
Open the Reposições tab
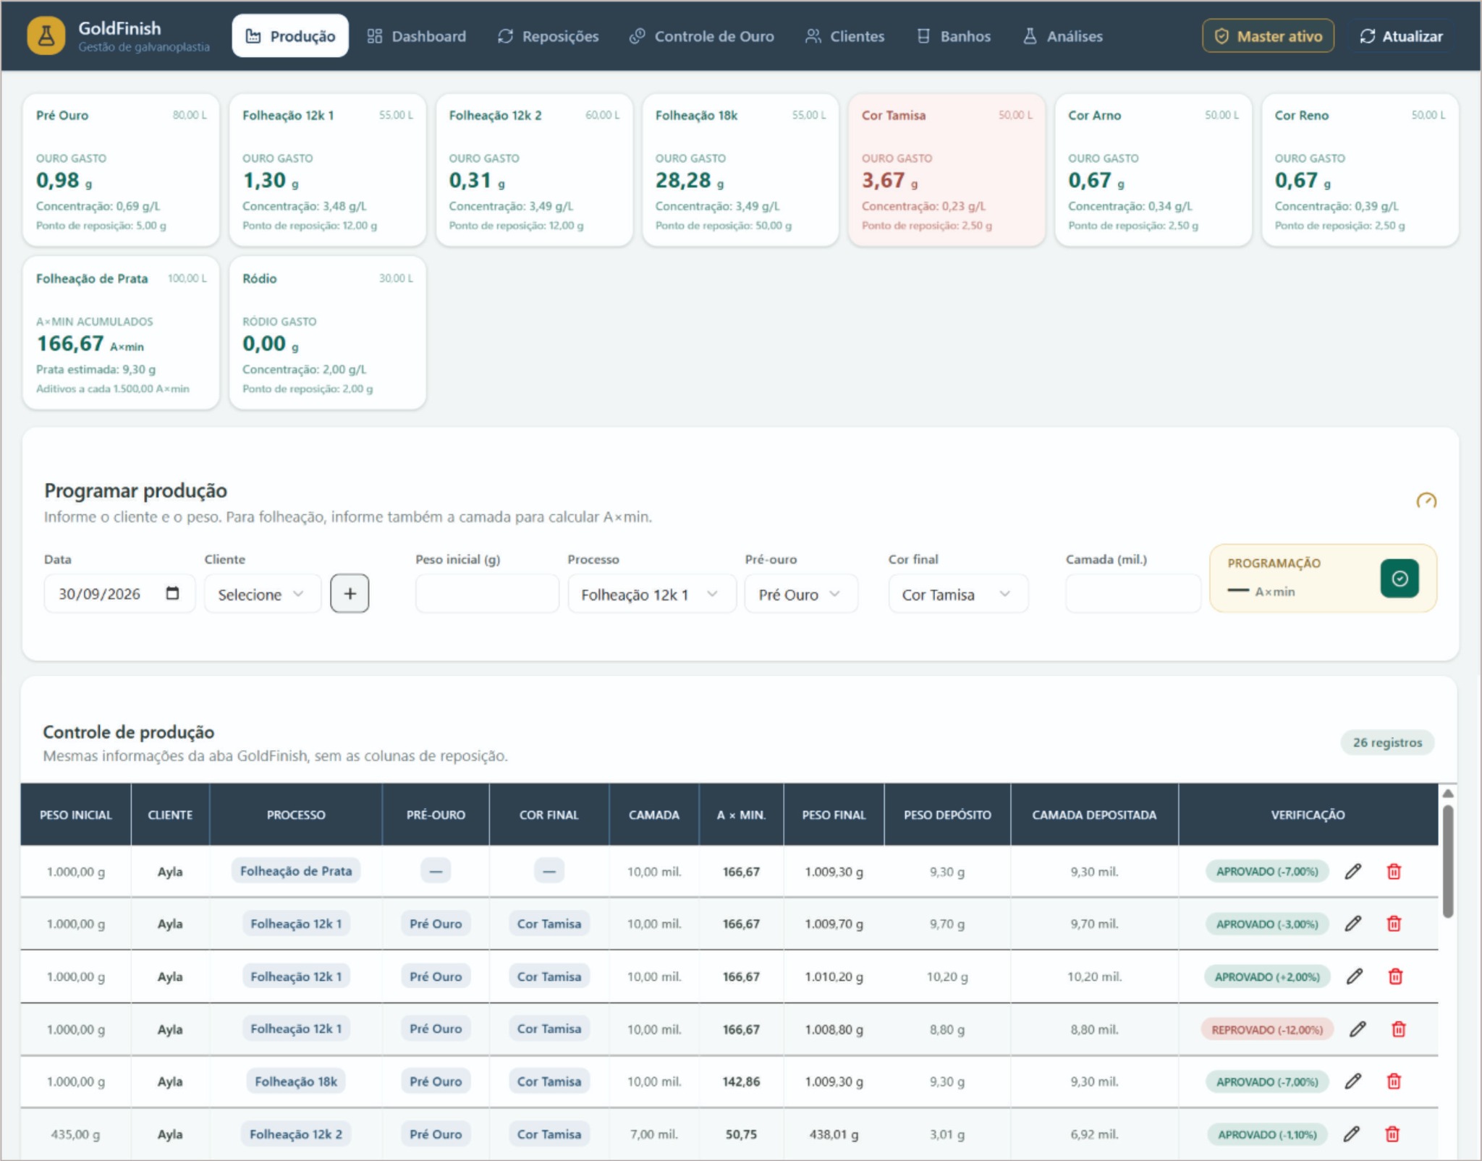[548, 36]
